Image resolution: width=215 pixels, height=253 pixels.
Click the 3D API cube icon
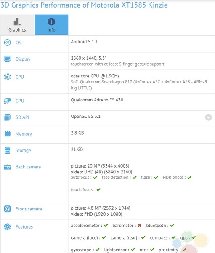point(8,117)
